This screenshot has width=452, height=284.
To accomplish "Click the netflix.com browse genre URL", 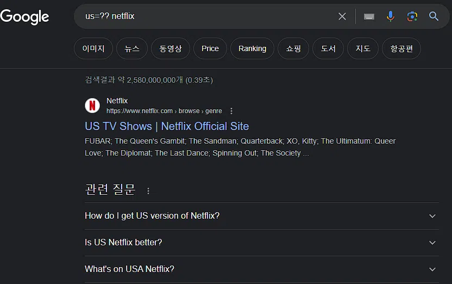I will [x=164, y=111].
